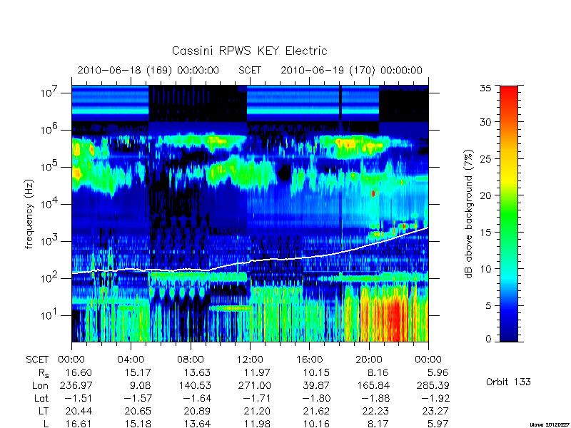Select the 10^2 frequency axis label
Screen dimensions: 571x428
pyautogui.click(x=50, y=277)
